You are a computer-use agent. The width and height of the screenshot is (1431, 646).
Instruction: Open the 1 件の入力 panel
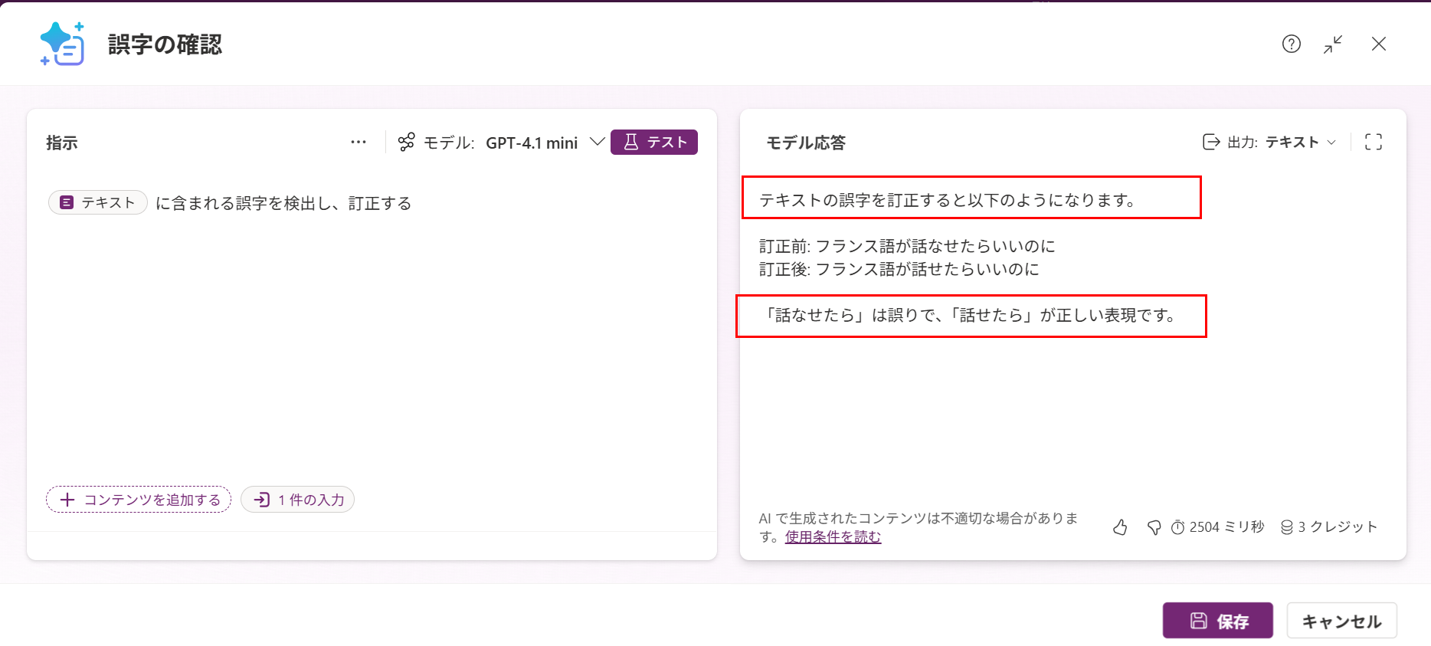[x=298, y=500]
